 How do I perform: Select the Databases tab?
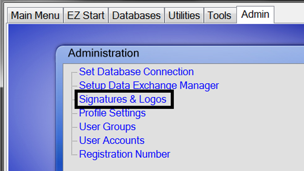click(x=136, y=15)
